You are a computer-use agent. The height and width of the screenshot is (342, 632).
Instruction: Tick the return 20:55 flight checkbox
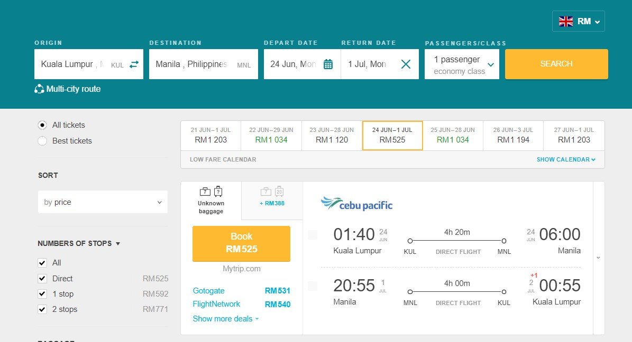(313, 286)
